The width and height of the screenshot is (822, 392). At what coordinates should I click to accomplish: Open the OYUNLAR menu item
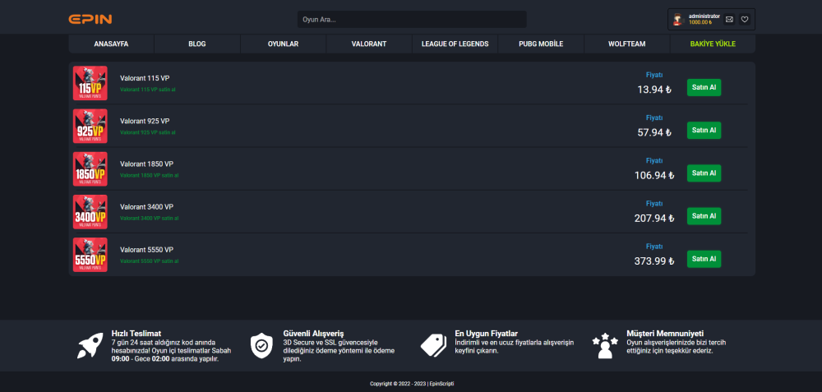283,44
